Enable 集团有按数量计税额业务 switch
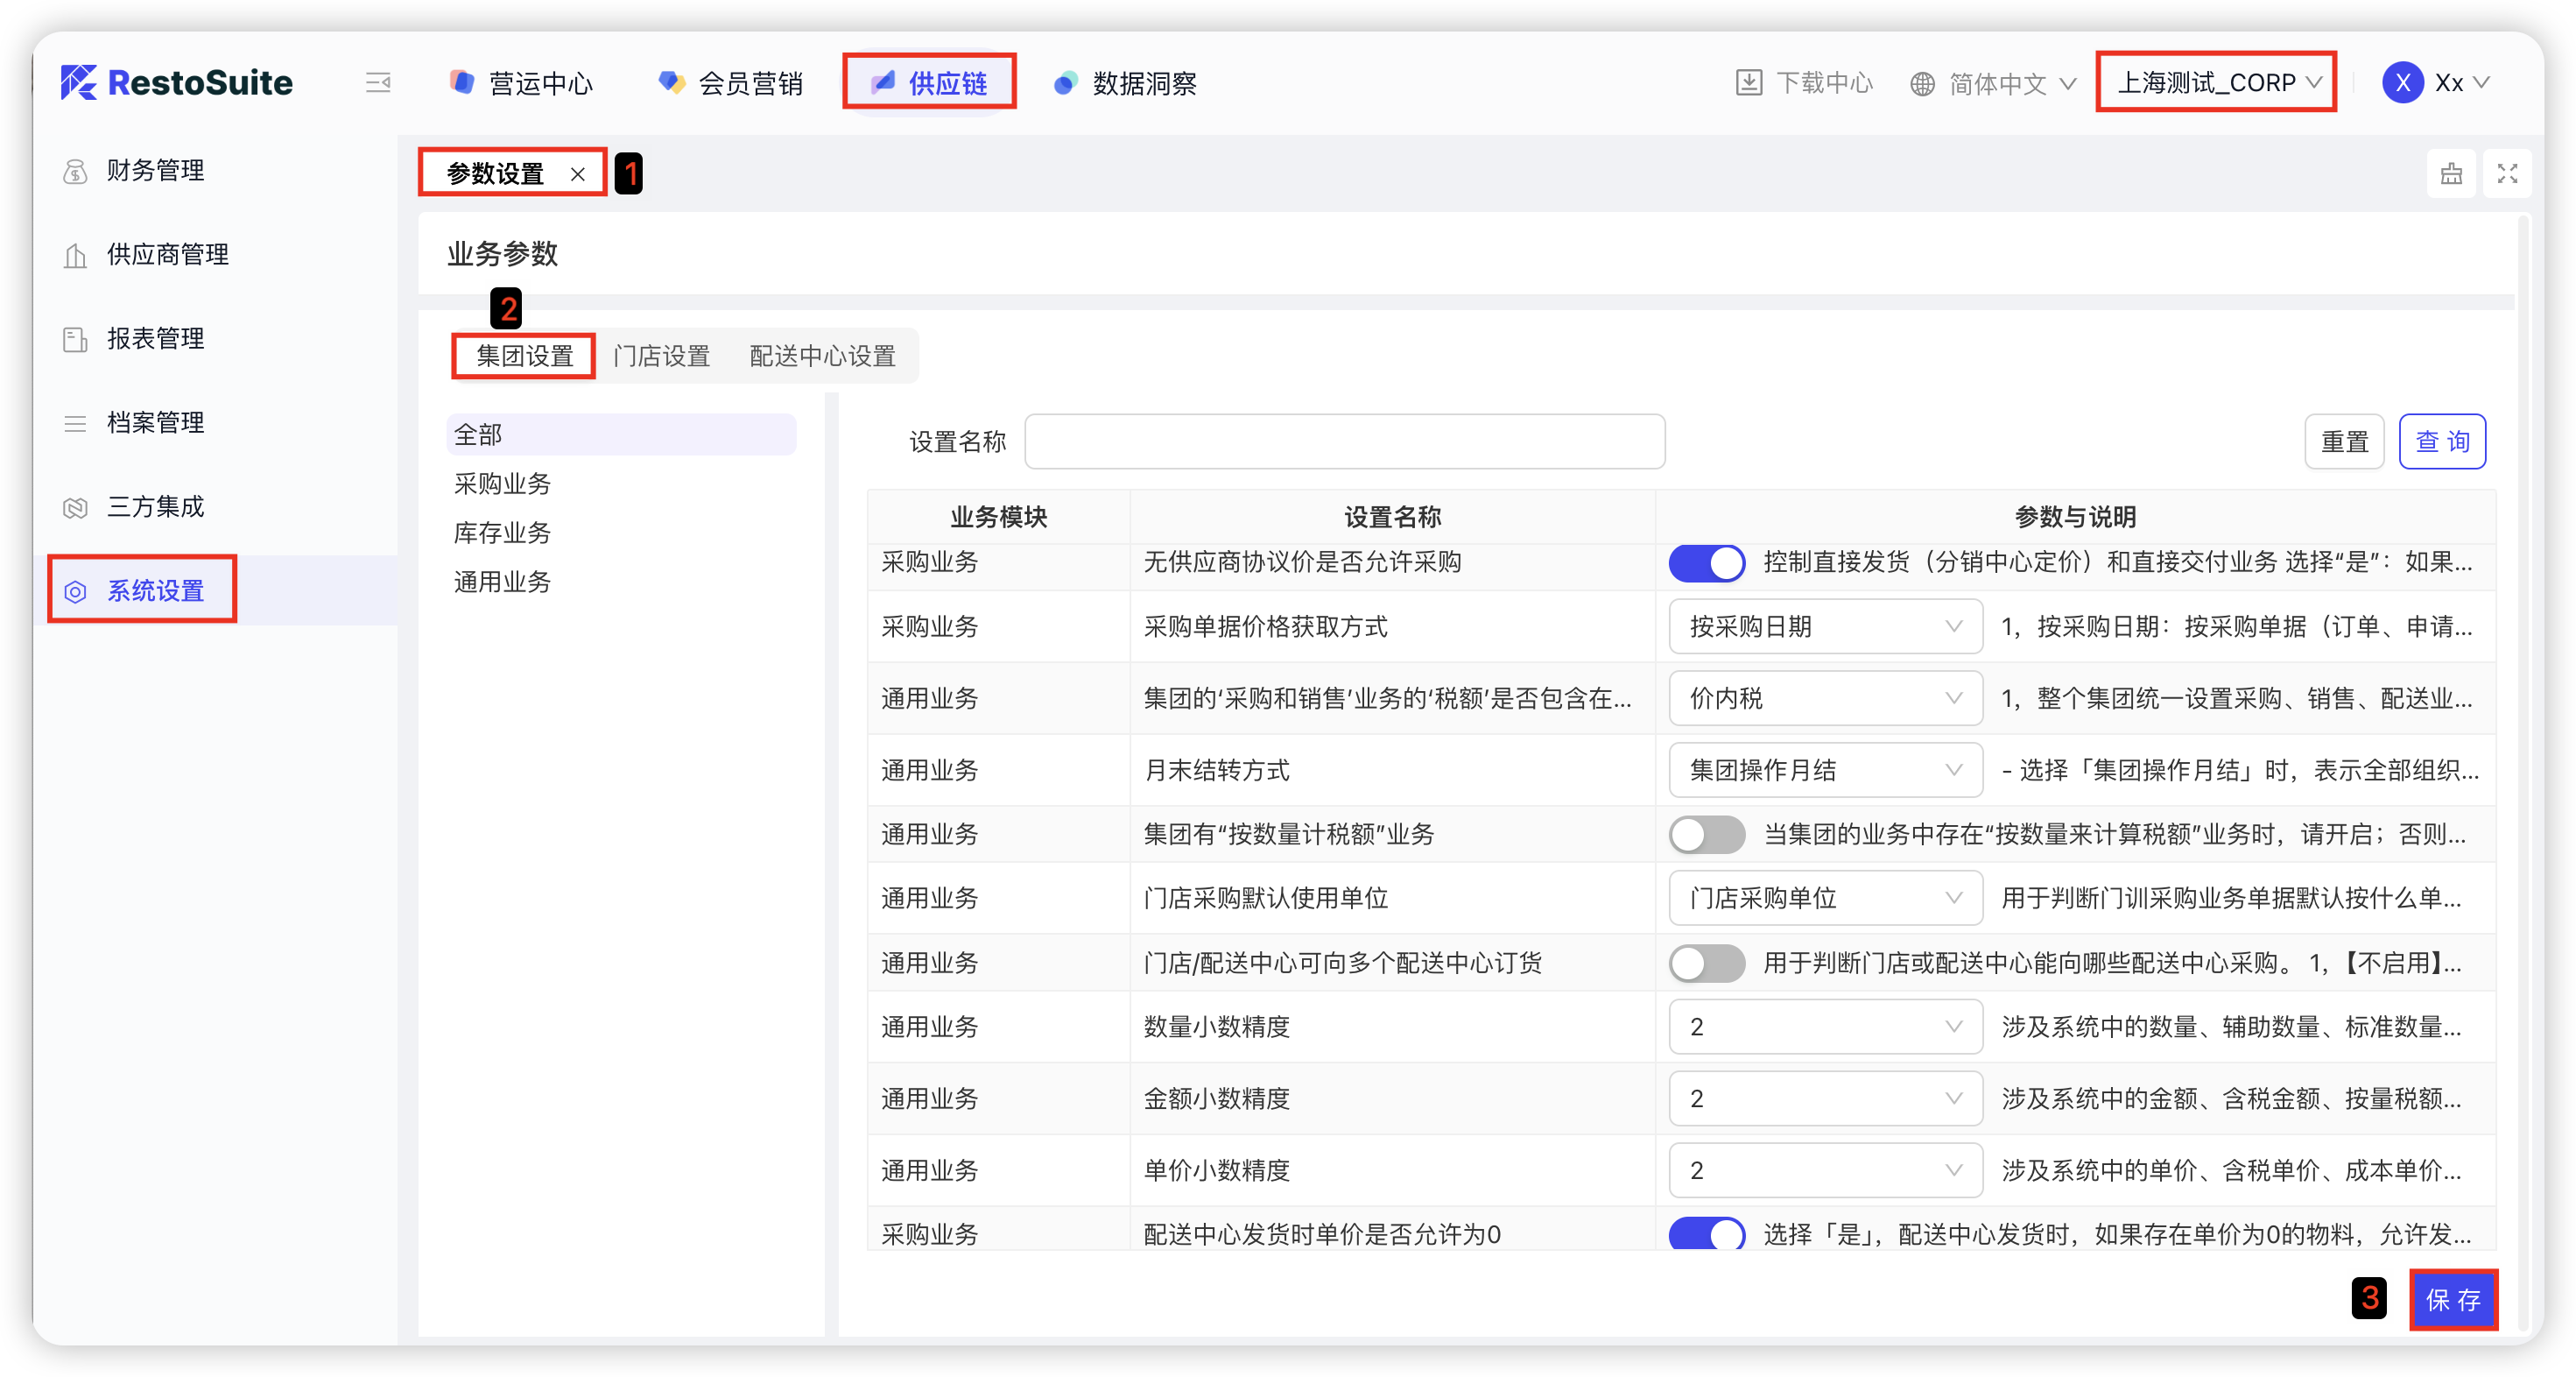 1706,835
